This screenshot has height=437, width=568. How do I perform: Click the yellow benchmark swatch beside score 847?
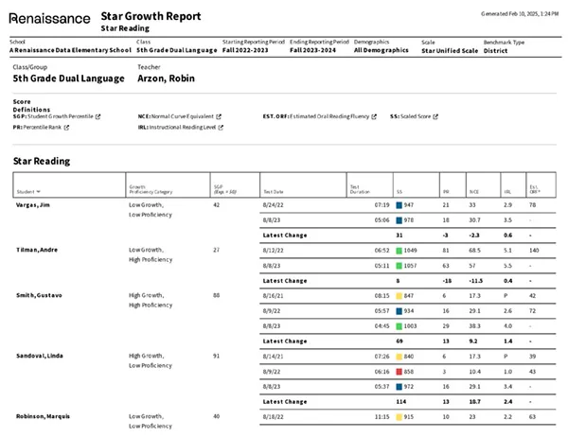coord(399,296)
